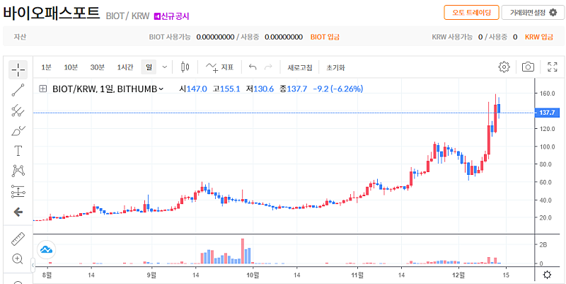Select the XABCD pattern tool
566x284 pixels.
18,171
